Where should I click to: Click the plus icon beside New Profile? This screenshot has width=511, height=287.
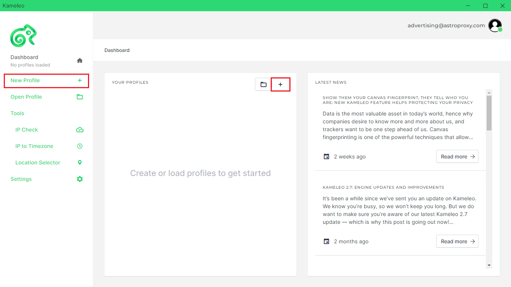(80, 80)
